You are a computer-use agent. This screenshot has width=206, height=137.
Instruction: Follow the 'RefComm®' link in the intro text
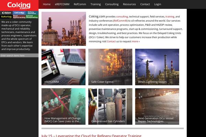[121, 21]
